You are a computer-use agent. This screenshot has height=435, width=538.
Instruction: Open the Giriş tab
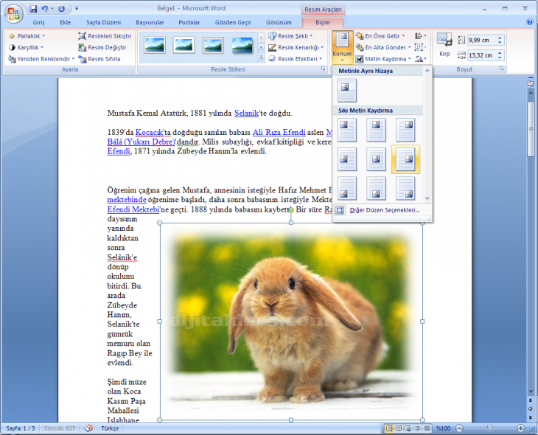[38, 22]
